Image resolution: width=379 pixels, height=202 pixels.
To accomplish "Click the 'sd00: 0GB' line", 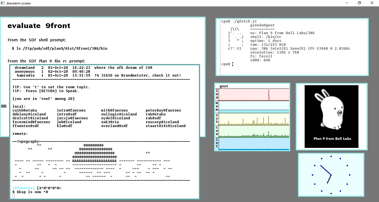I will click(x=260, y=60).
